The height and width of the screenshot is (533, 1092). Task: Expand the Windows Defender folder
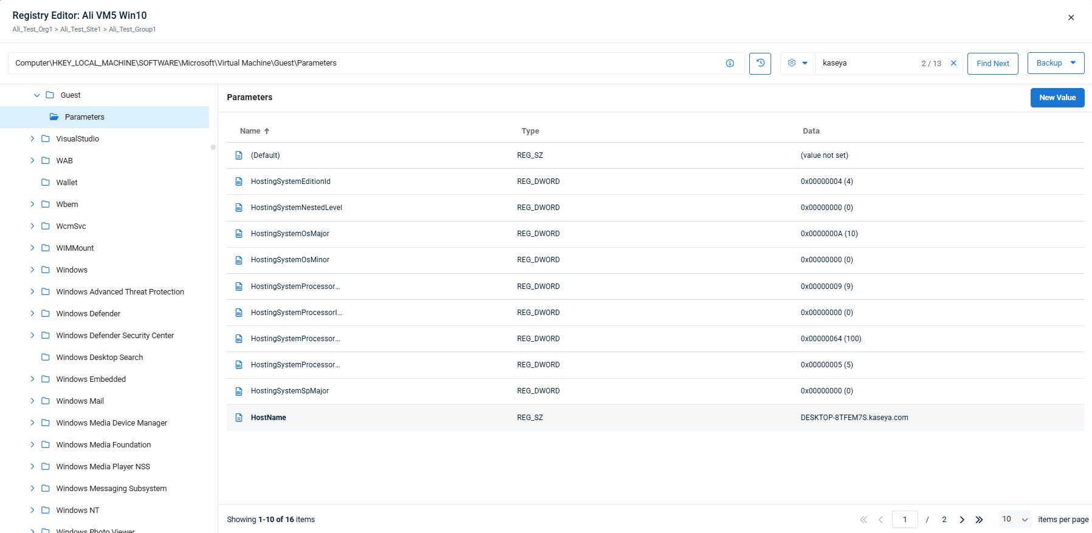click(32, 314)
